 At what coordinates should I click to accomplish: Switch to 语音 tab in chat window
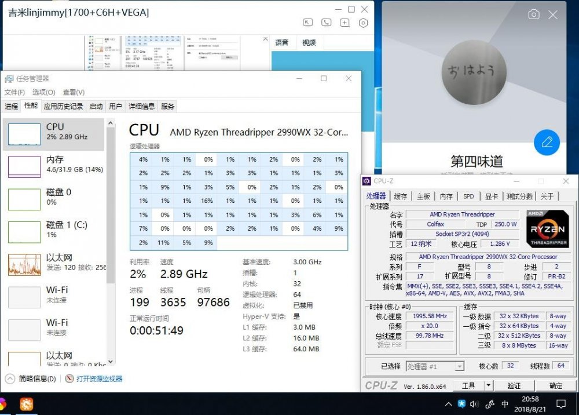(282, 42)
